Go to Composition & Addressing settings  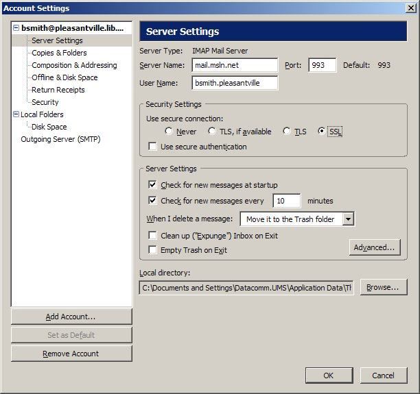[74, 65]
